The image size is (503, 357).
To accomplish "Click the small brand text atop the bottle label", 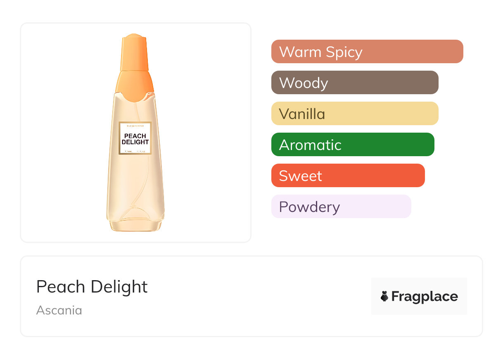I will click(135, 125).
